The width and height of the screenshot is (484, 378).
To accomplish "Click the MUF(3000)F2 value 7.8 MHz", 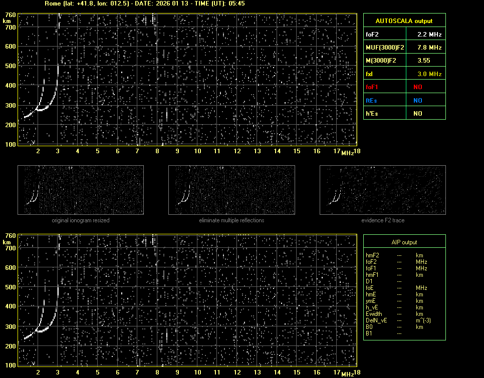I will (x=429, y=47).
